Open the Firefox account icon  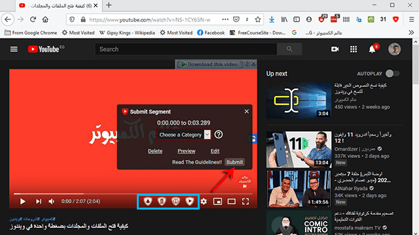tap(309, 20)
